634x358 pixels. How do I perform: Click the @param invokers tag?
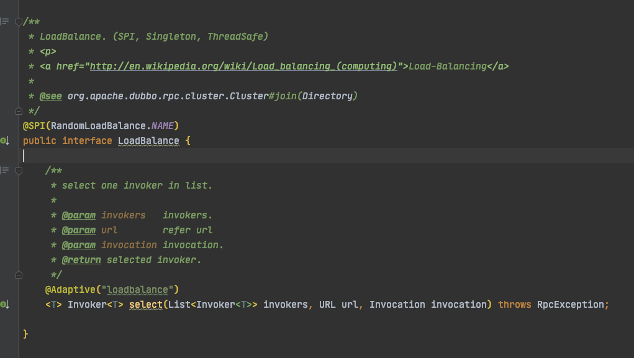point(79,215)
